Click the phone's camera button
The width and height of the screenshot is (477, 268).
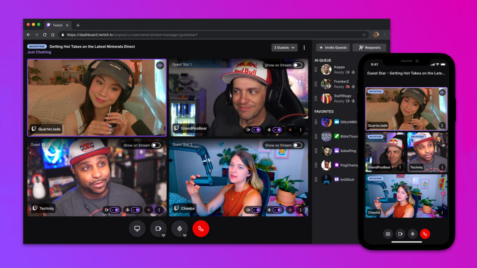(x=400, y=234)
